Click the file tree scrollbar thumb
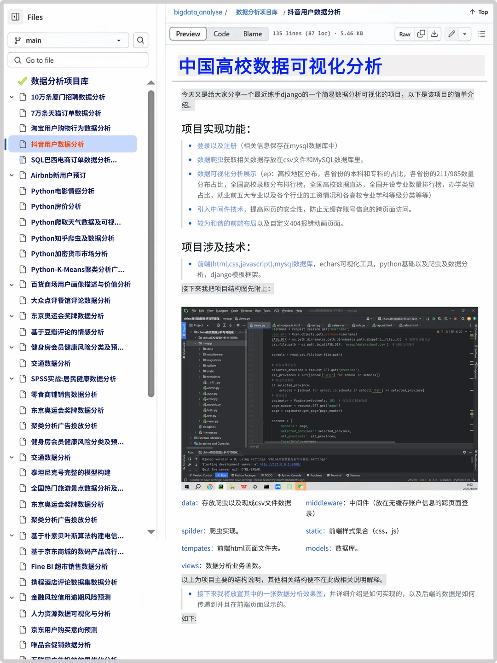Viewport: 497px width, 663px height. [151, 243]
